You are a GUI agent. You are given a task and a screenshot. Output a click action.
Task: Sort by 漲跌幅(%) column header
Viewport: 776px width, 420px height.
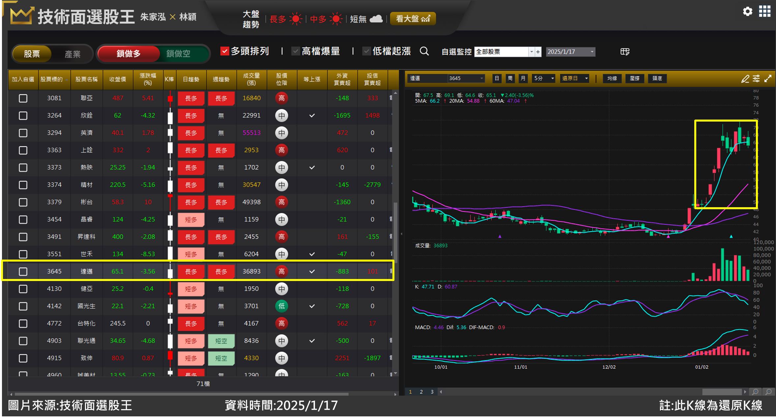tap(148, 79)
